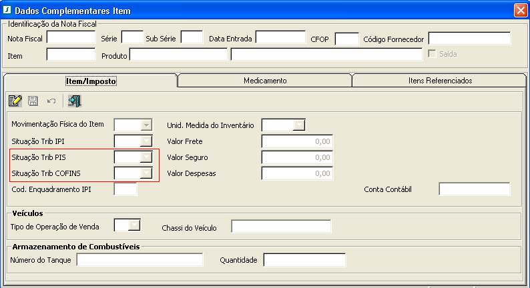Switch to the Medicamento tab
This screenshot has width=530, height=288.
tap(265, 81)
